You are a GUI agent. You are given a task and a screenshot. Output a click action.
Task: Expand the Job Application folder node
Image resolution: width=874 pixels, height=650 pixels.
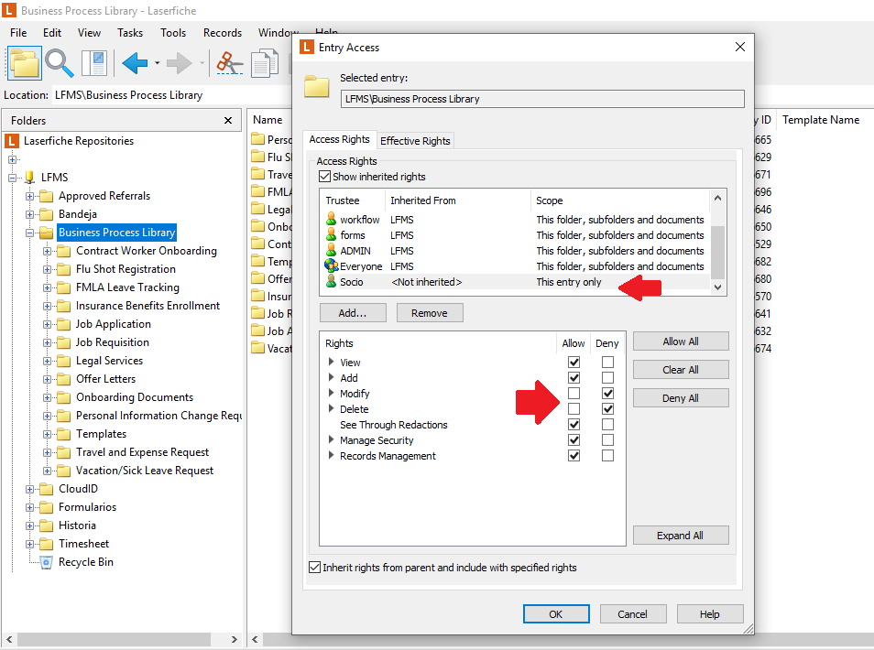coord(48,324)
